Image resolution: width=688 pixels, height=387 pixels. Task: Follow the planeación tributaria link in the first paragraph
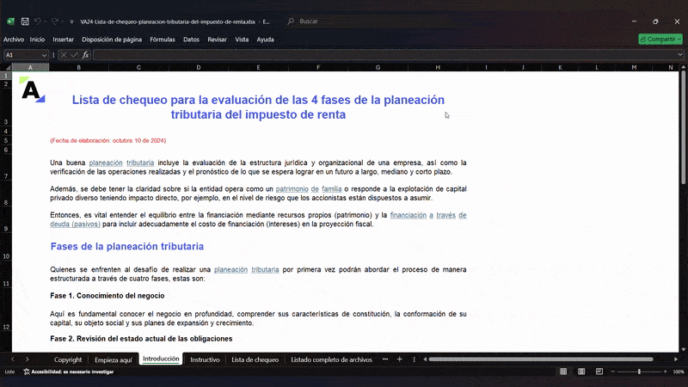point(121,162)
